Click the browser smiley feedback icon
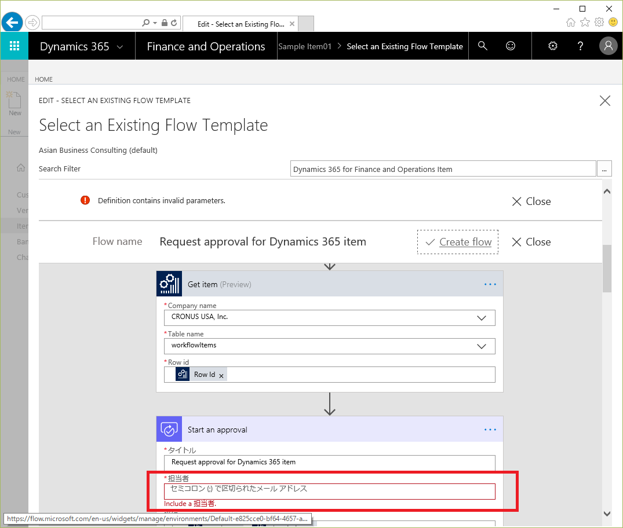The image size is (623, 528). [613, 22]
